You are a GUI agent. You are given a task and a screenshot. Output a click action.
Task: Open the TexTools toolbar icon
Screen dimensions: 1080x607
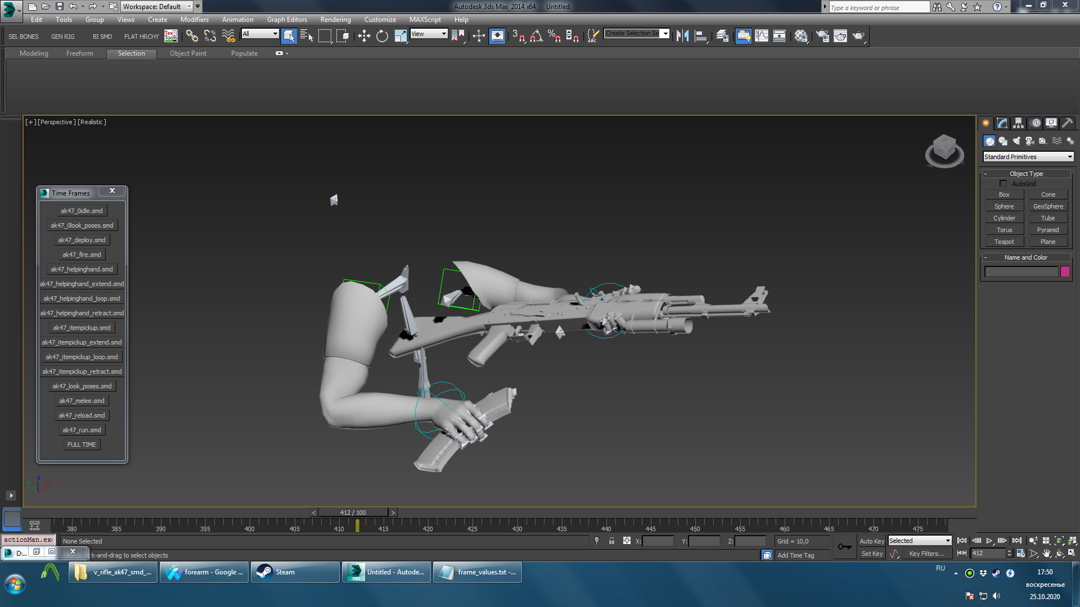[x=171, y=36]
